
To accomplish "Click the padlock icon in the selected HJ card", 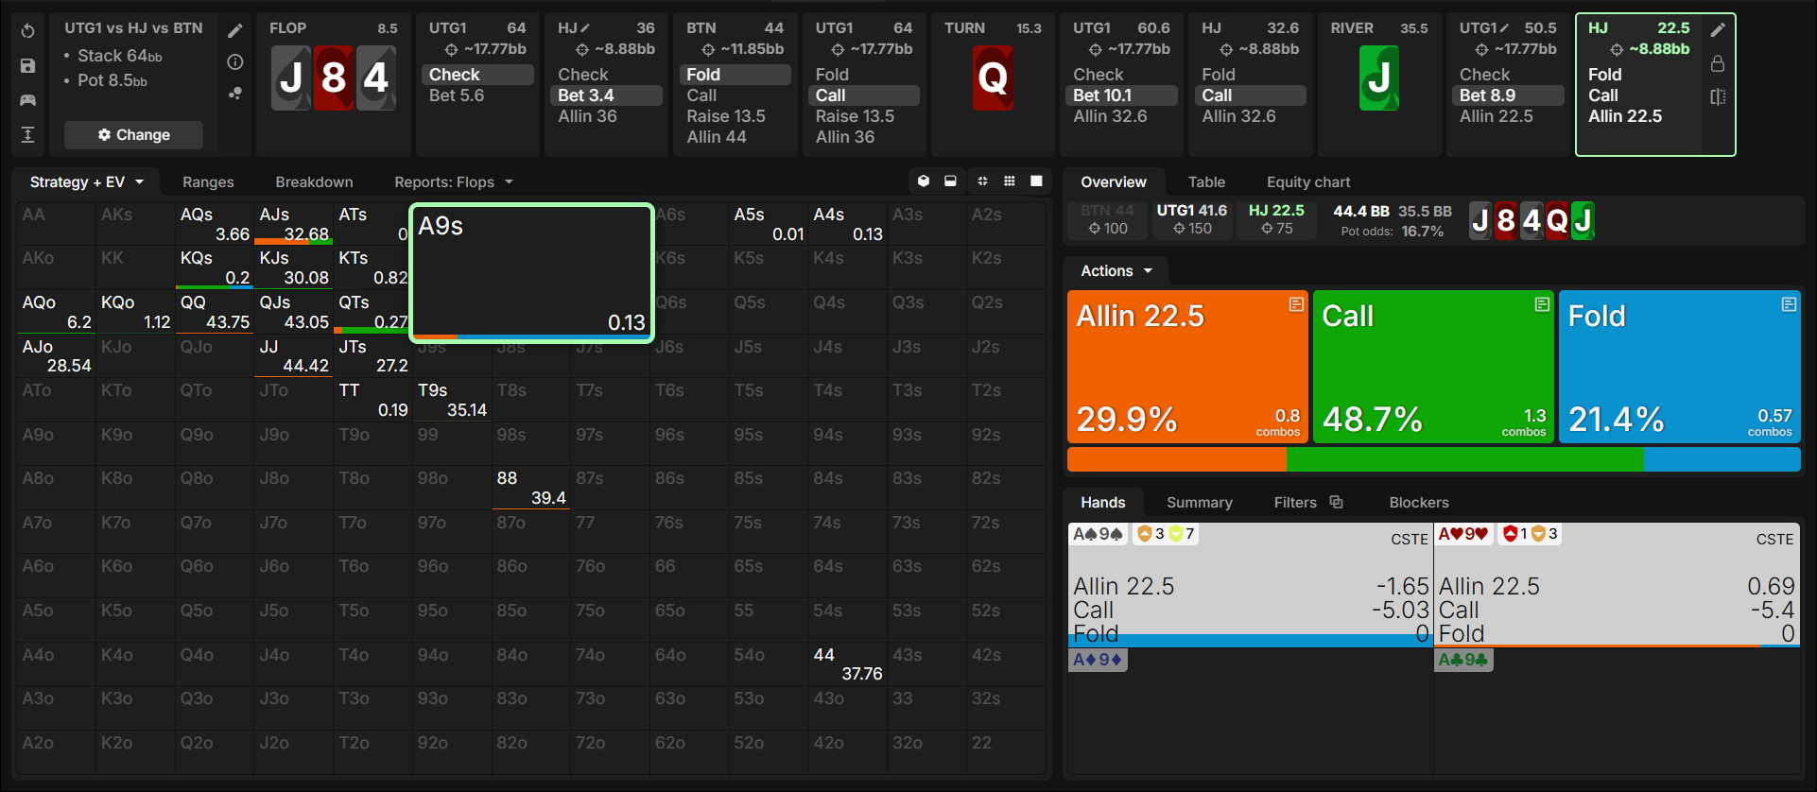I will click(x=1718, y=63).
